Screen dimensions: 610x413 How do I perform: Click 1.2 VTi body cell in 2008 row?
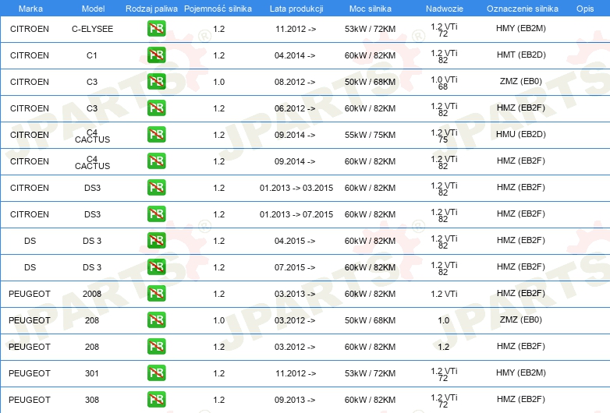(444, 294)
